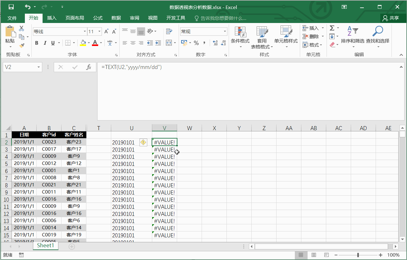Click the Insert Function fx icon

click(89, 67)
